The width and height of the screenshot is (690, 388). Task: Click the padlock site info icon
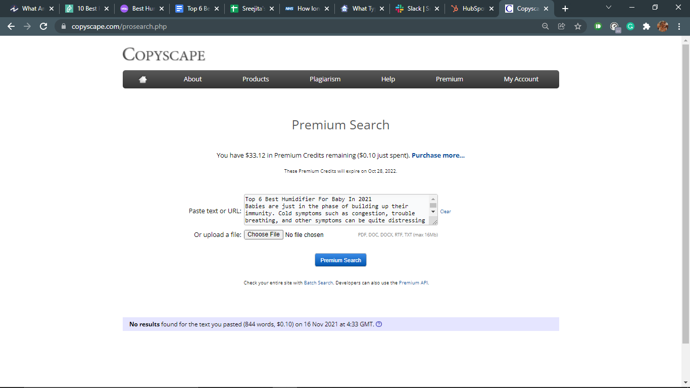(x=64, y=26)
